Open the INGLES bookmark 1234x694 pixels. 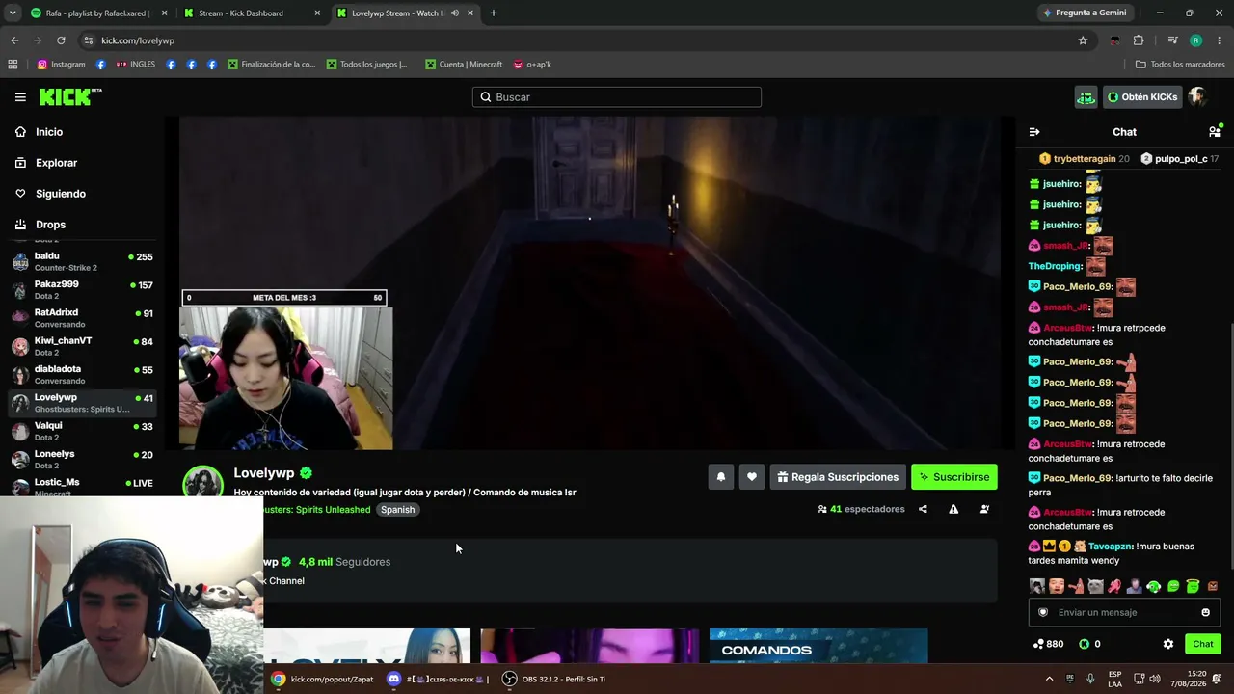click(x=135, y=65)
